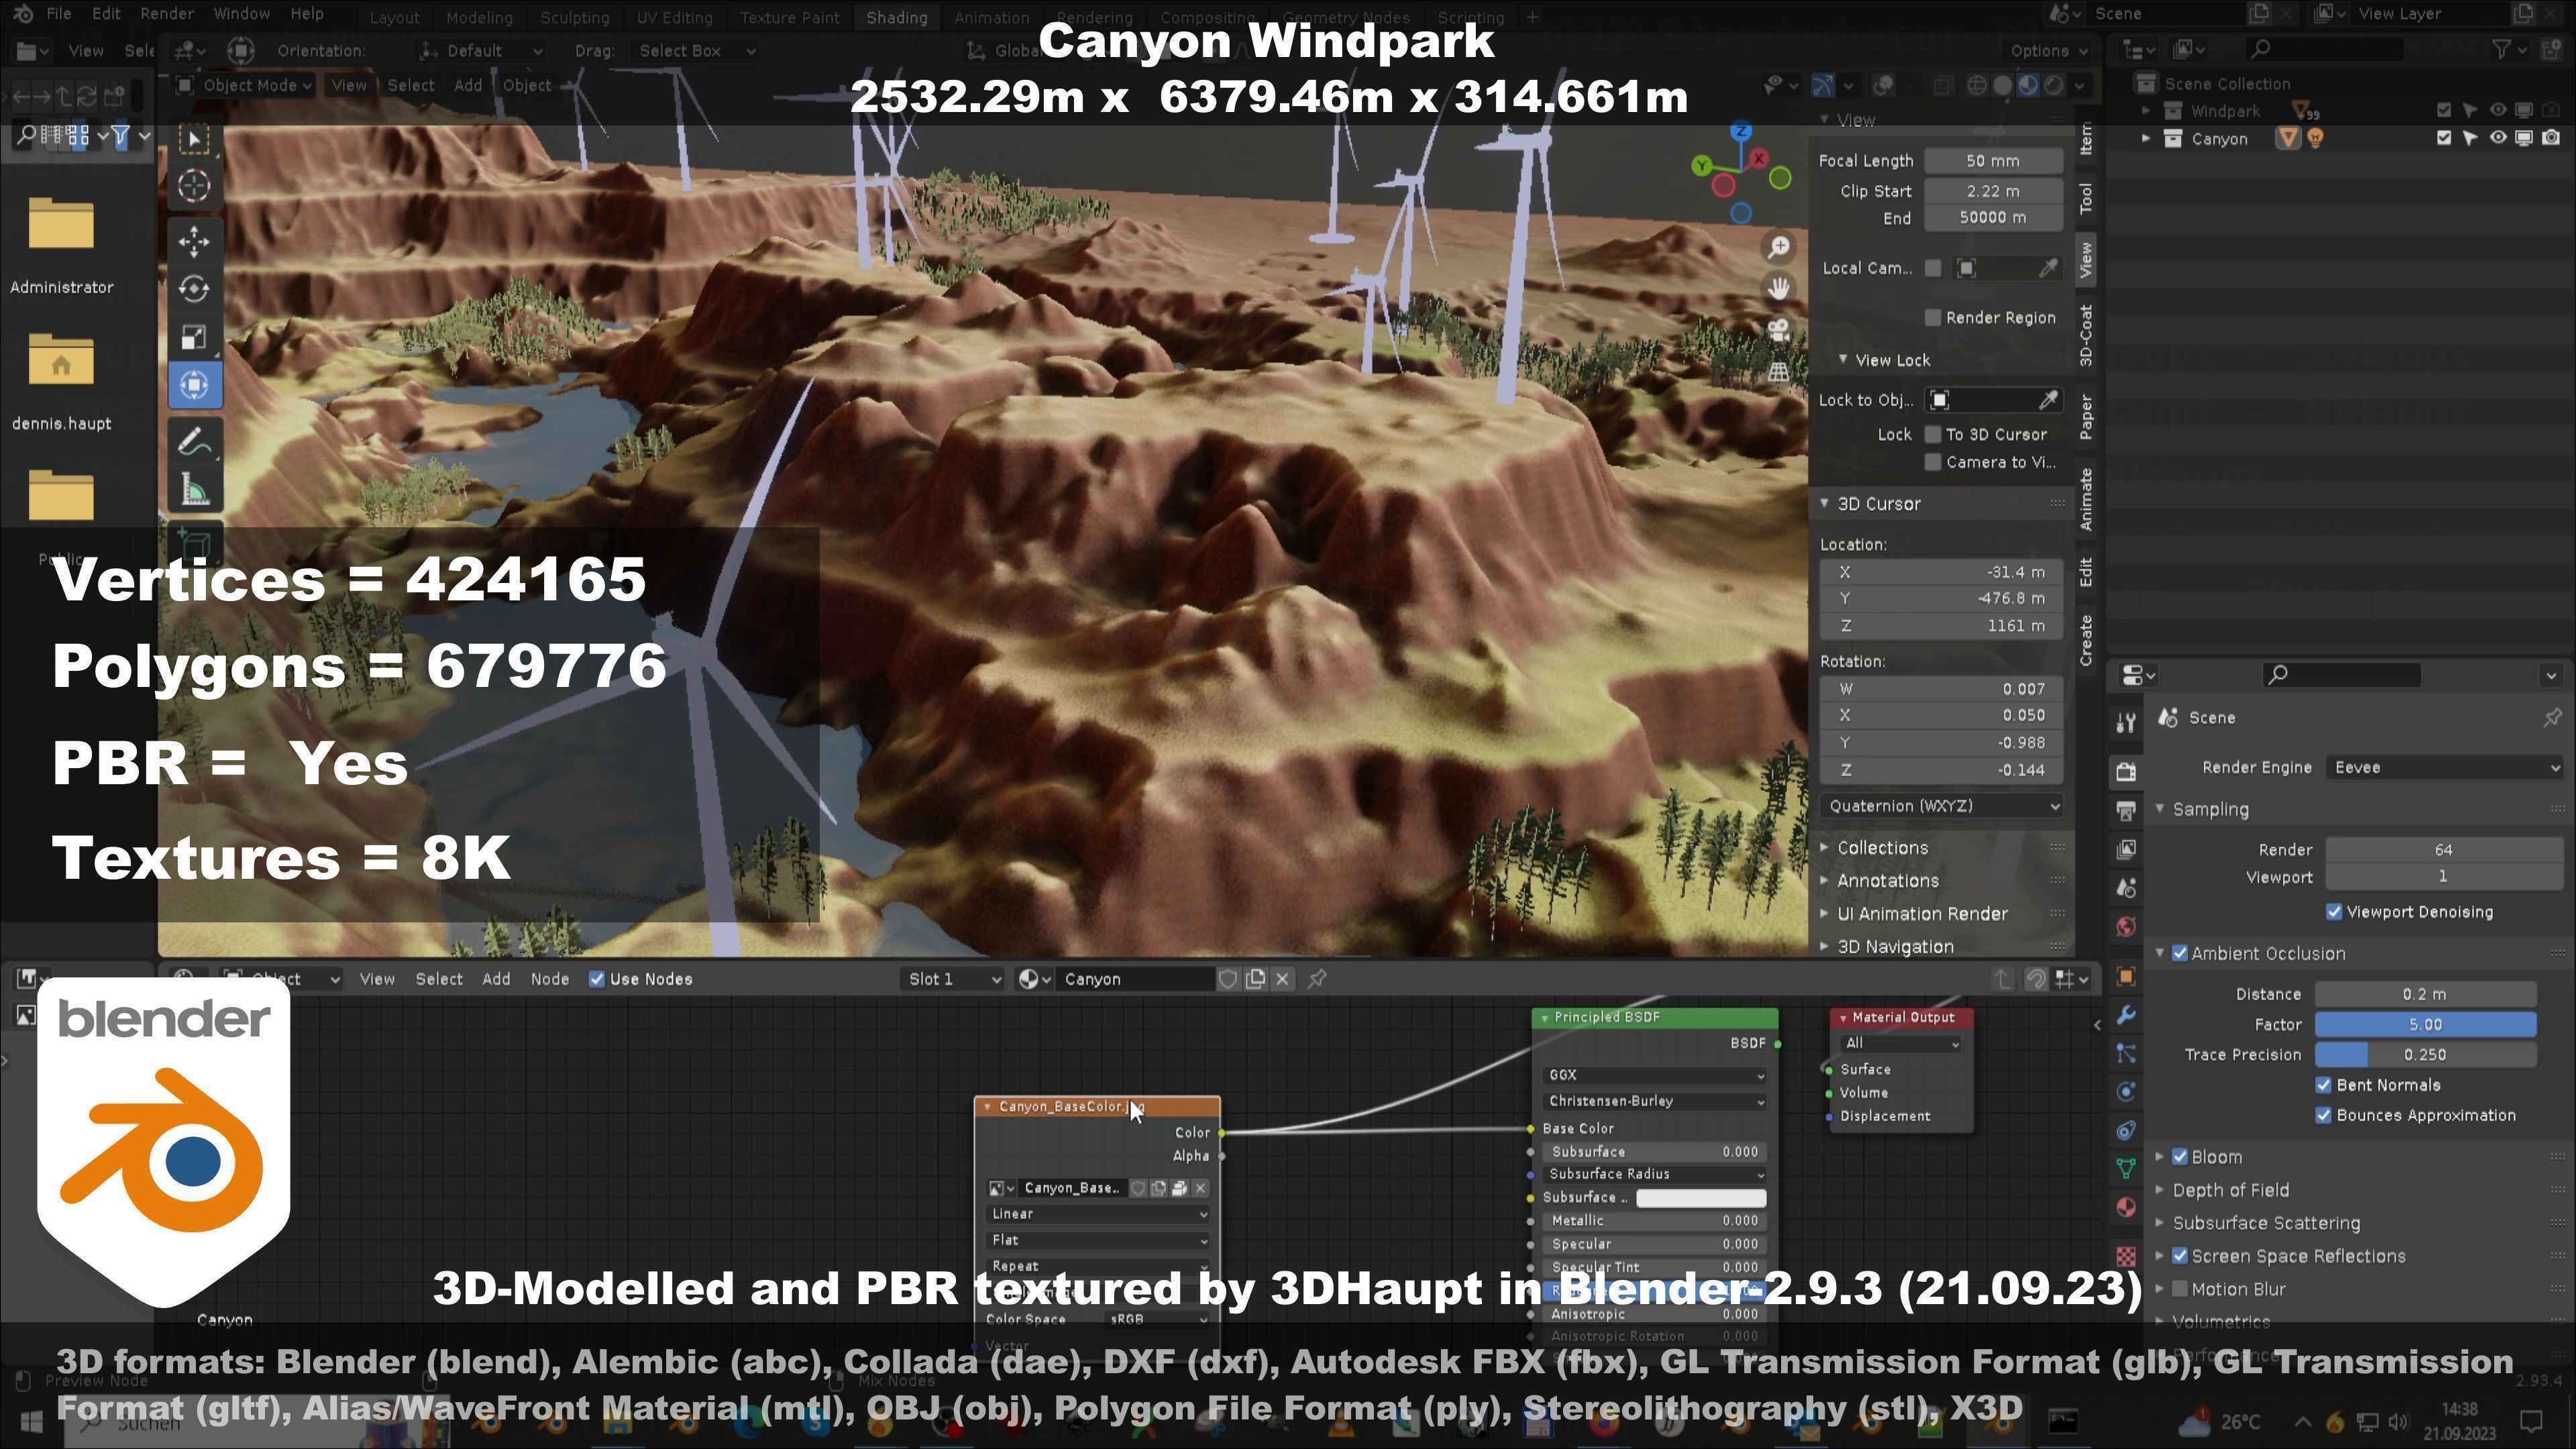Activate the Transform tool

coord(194,385)
